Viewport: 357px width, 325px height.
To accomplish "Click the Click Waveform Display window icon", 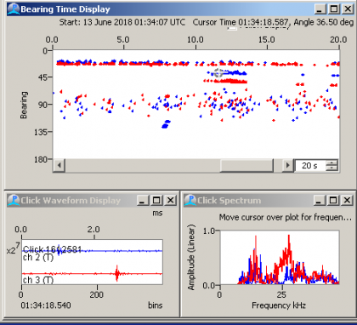I will coord(14,200).
